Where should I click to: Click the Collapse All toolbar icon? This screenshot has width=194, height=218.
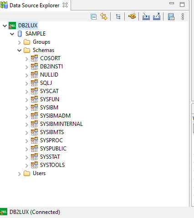click(93, 16)
